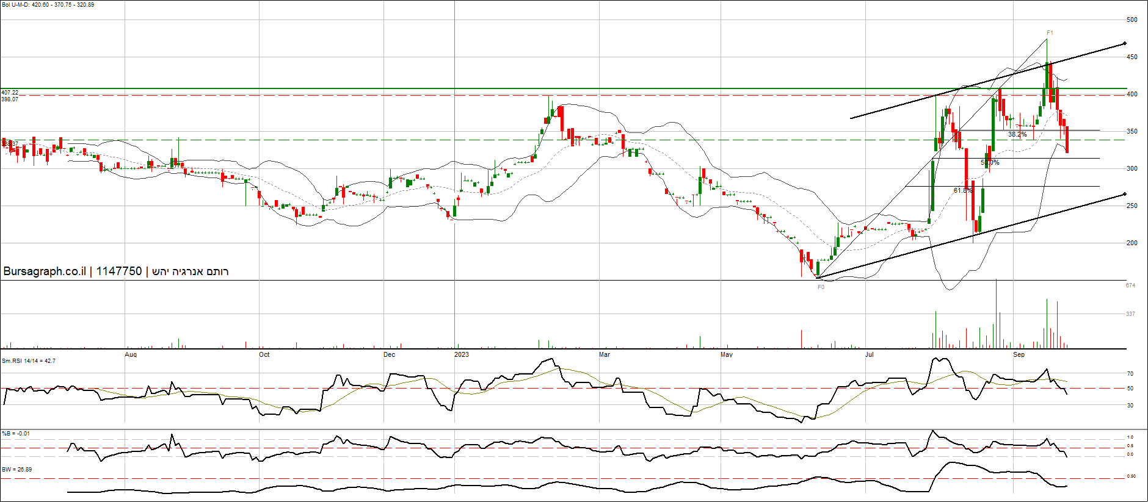Click the 2023 year label on time axis
This screenshot has height=502, width=1148.
tap(462, 354)
